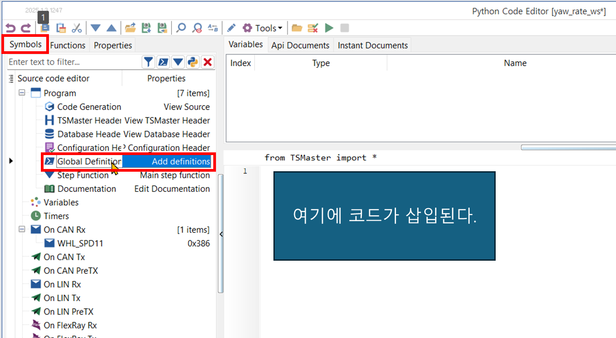Click the Undo arrow in the toolbar
616x338 pixels.
10,28
